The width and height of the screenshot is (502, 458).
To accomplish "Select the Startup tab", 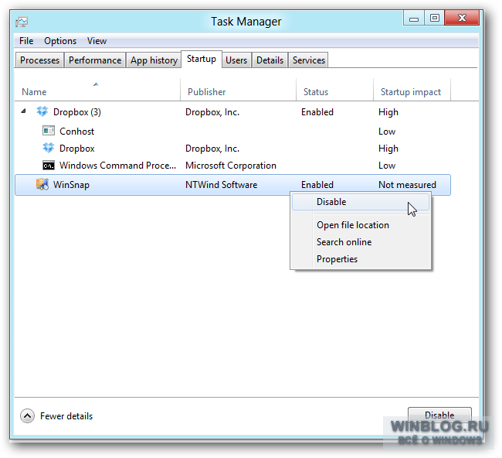I will click(202, 59).
